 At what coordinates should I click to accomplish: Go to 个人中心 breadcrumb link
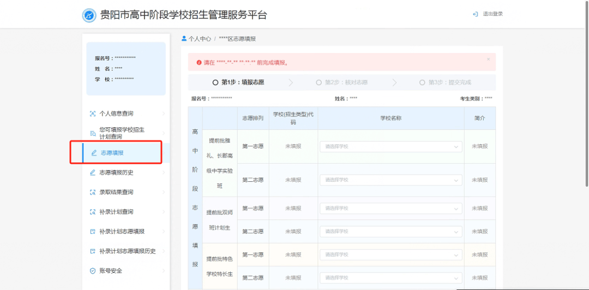click(199, 39)
